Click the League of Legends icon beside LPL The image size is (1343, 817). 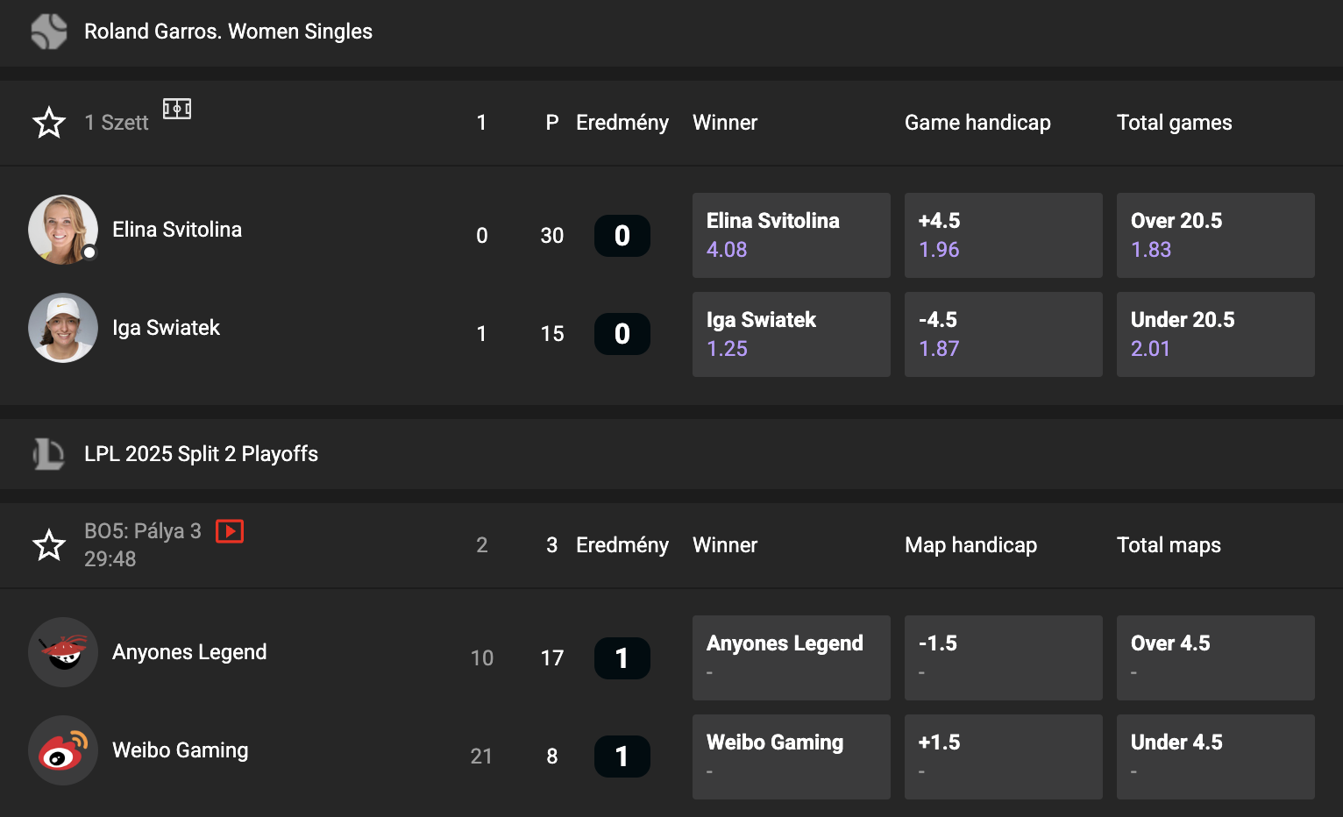(x=48, y=454)
